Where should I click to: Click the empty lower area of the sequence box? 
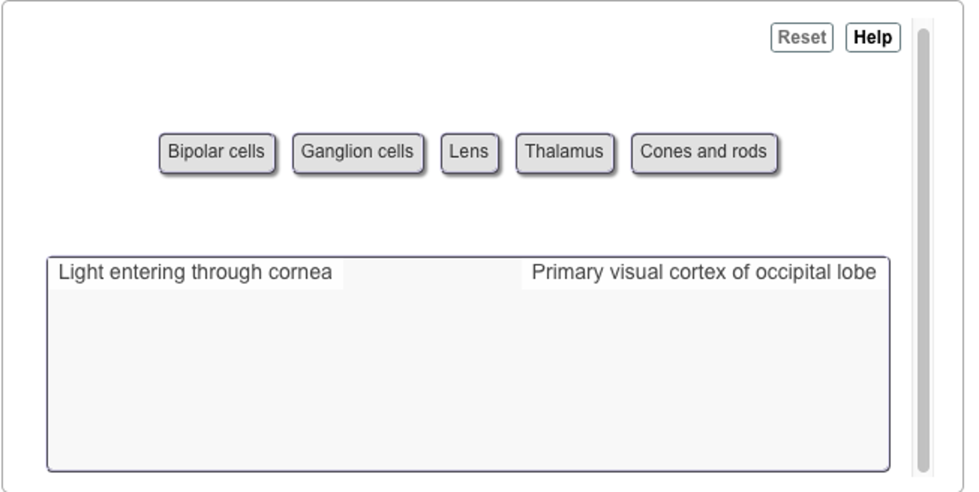tap(468, 383)
